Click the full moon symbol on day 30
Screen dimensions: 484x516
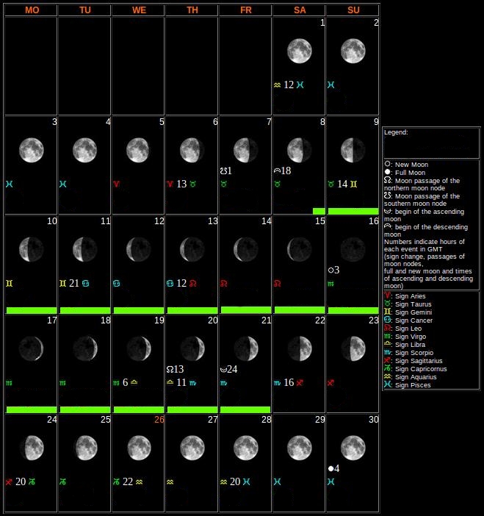pos(332,468)
